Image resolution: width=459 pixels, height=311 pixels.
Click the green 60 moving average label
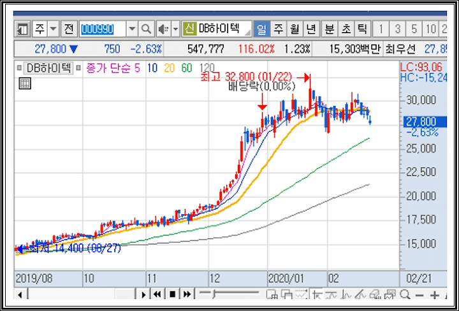tap(187, 68)
